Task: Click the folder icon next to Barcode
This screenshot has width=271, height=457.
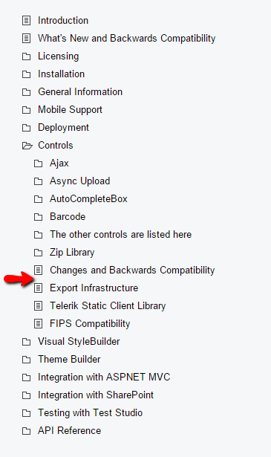Action: point(38,217)
